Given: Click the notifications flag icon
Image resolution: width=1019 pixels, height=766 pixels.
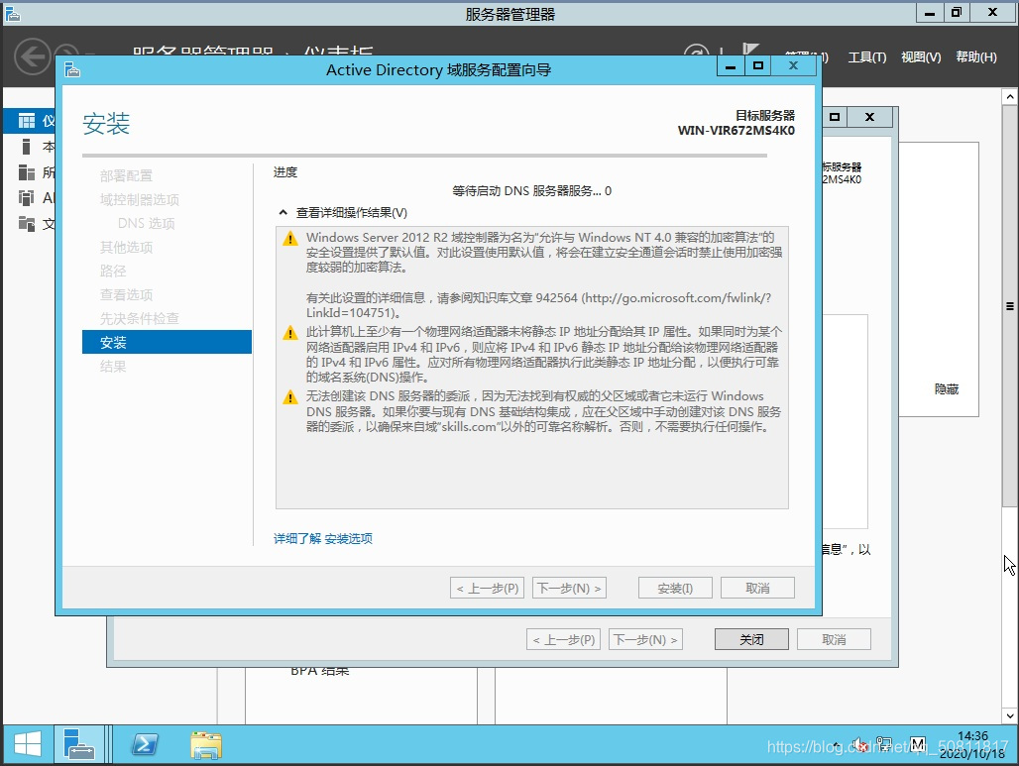Looking at the screenshot, I should pos(750,51).
